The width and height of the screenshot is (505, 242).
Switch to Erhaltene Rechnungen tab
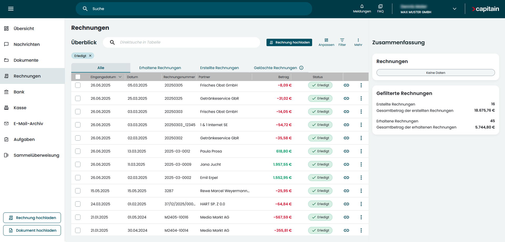coord(160,68)
